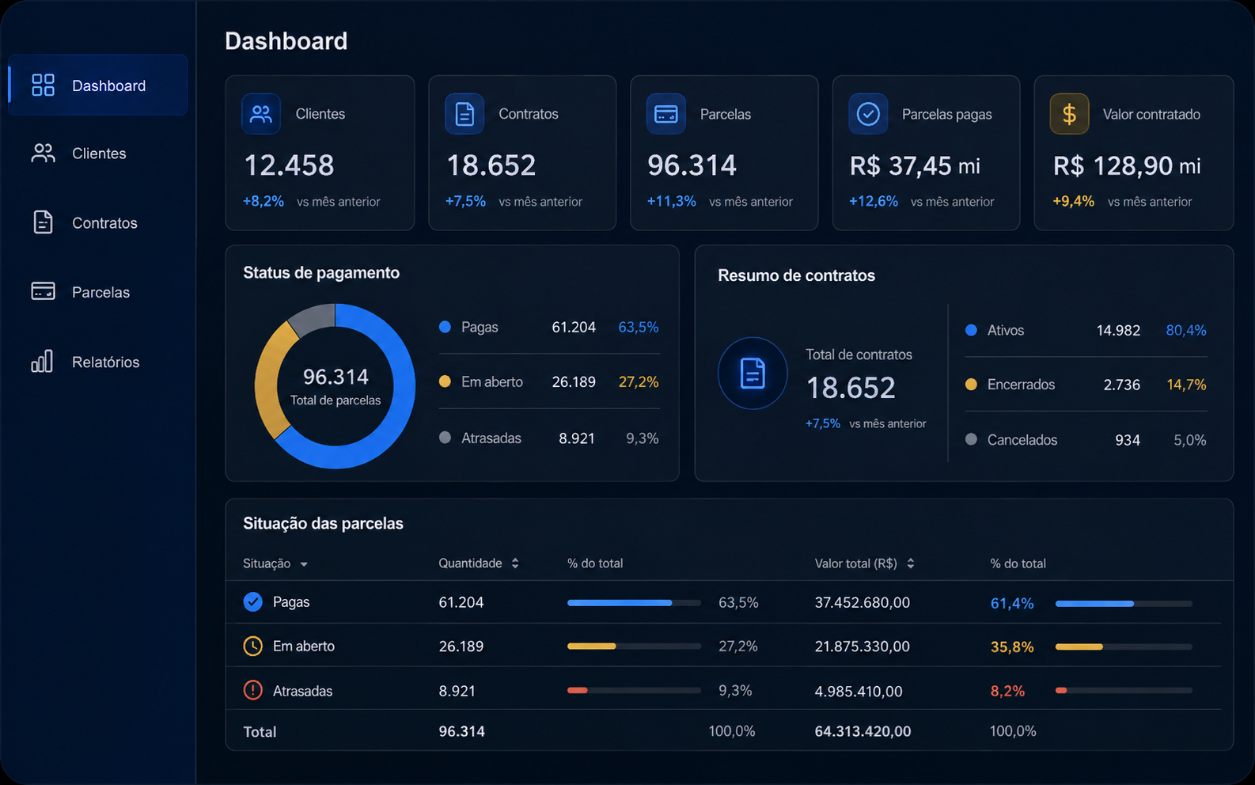Click the "Total de parcelas" label in the donut

pyautogui.click(x=336, y=400)
